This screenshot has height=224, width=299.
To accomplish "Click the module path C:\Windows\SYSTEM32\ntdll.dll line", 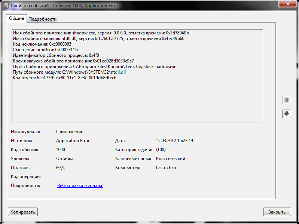I will [69, 72].
